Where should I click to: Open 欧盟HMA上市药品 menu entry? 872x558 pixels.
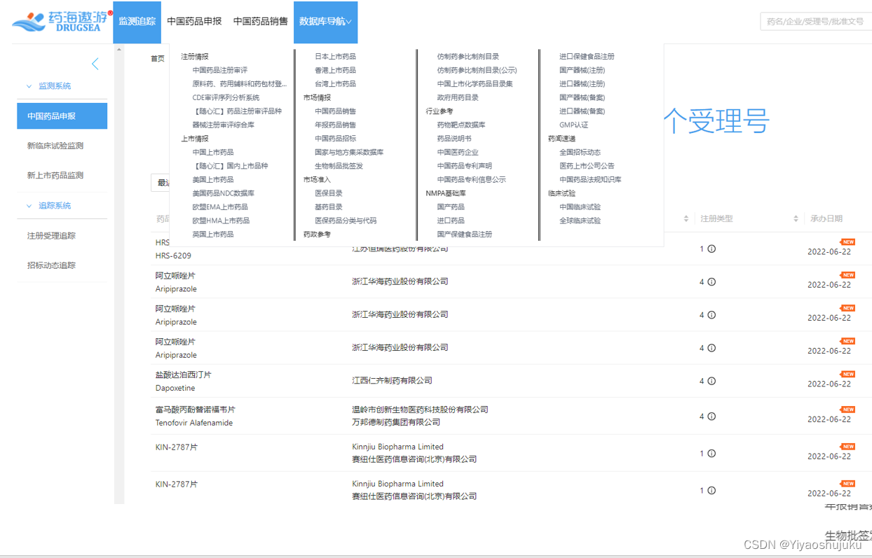pyautogui.click(x=220, y=221)
